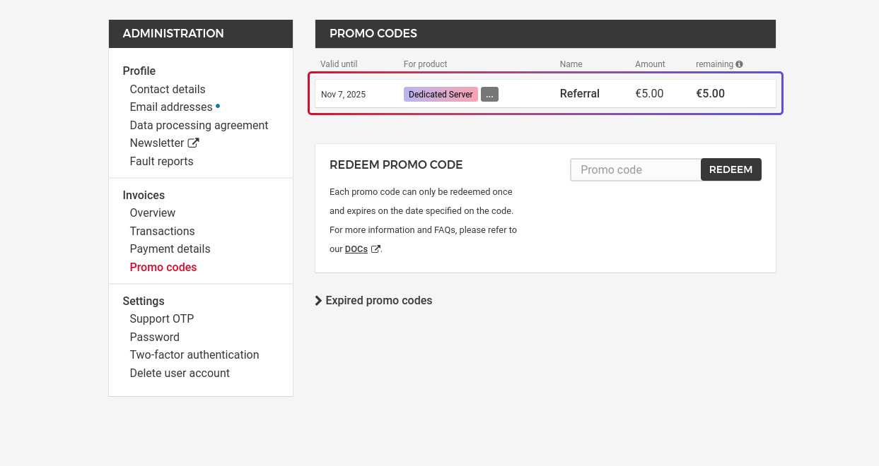Open the Data processing agreement page
879x466 pixels.
(x=199, y=125)
